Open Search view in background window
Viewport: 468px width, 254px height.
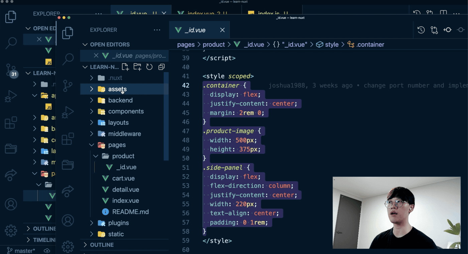click(11, 42)
